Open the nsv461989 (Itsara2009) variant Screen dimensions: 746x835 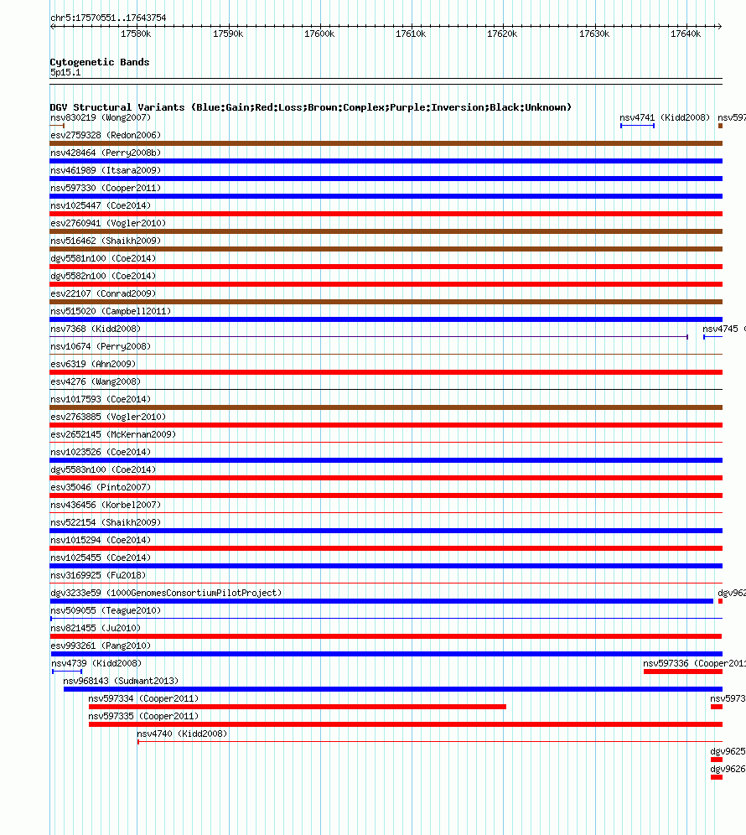tap(106, 170)
